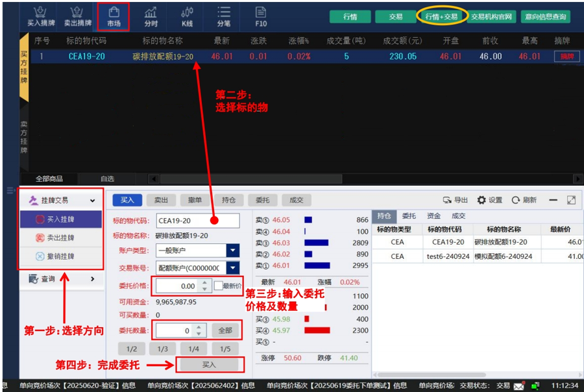Select 卖出挂牌 in the side menu
Viewport: 584px width, 392px height.
tap(61, 238)
